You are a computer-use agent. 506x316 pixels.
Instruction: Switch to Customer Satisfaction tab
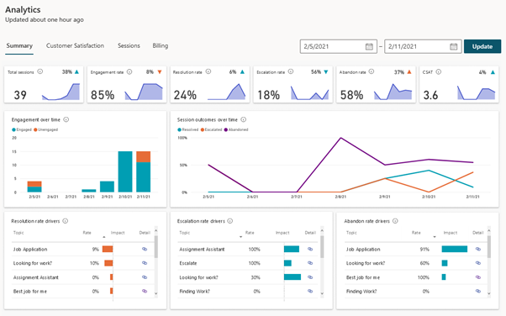[75, 46]
